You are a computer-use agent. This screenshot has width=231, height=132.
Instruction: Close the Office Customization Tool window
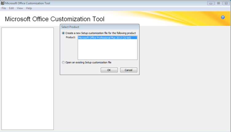coord(226,3)
